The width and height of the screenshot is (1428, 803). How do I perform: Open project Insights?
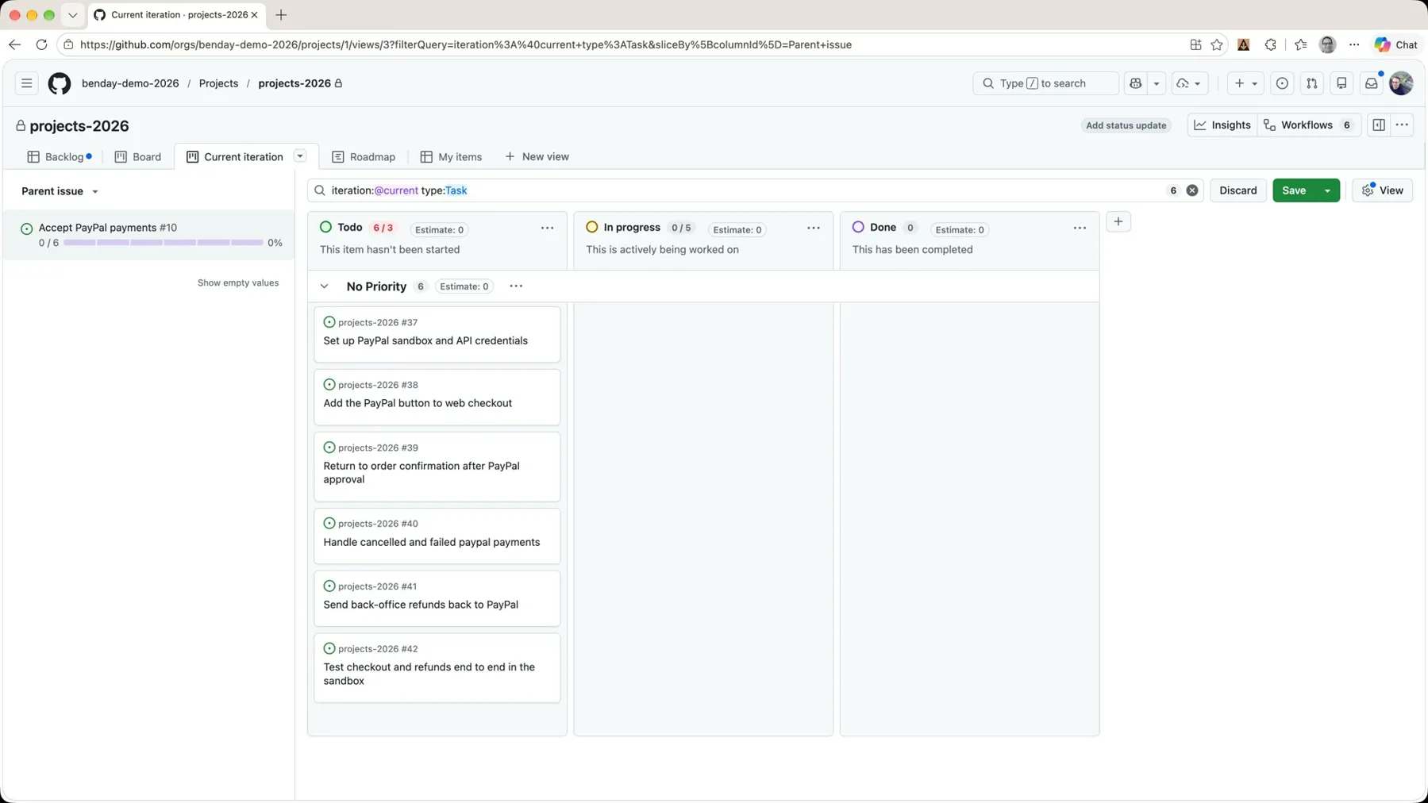1222,125
